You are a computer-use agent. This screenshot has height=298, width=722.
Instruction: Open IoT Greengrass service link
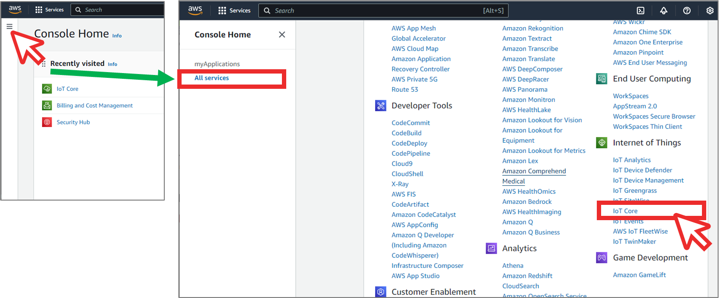(636, 191)
